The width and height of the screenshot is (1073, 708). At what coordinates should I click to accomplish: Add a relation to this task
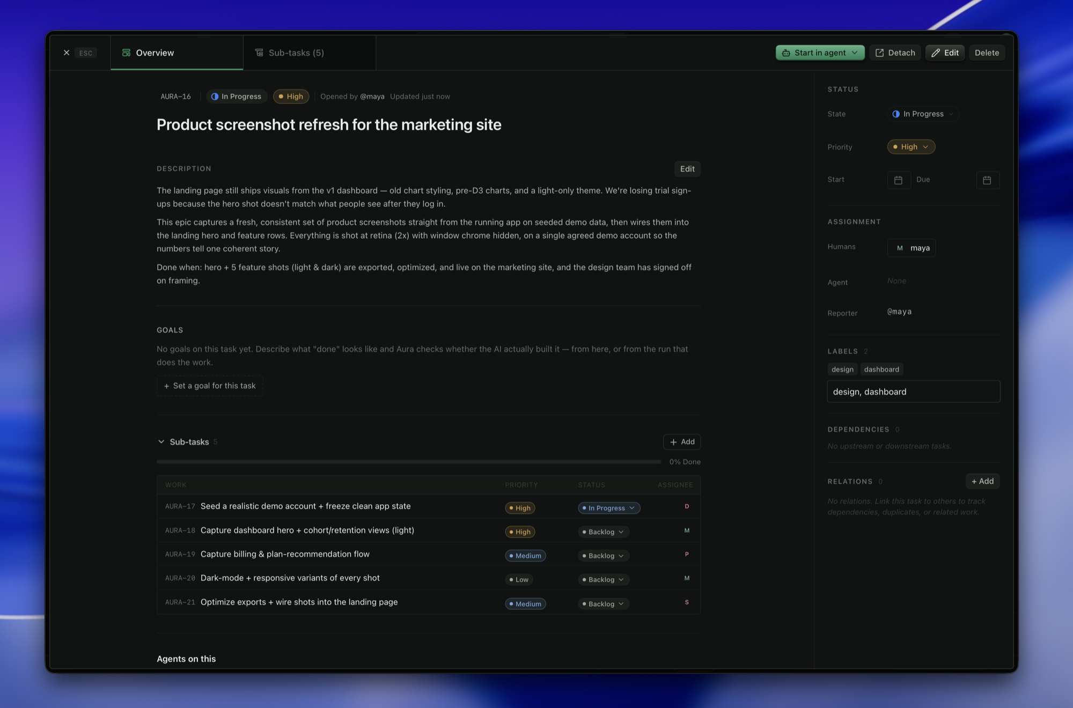click(x=982, y=481)
